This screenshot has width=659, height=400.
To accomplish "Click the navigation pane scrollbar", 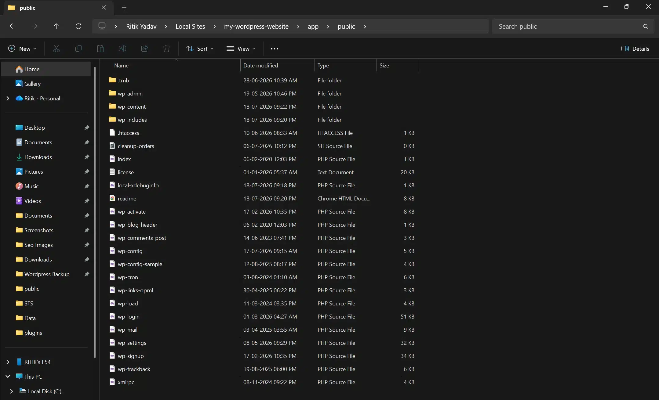I will [95, 212].
